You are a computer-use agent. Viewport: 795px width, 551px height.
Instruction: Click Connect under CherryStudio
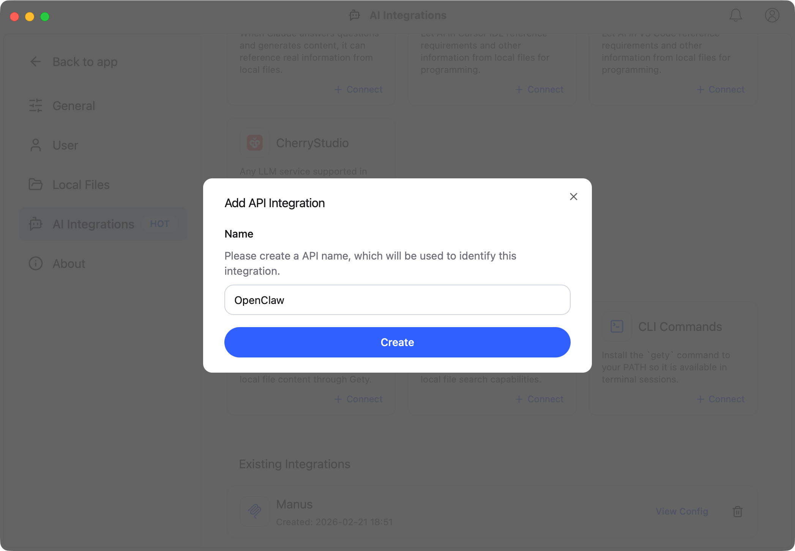click(x=358, y=399)
